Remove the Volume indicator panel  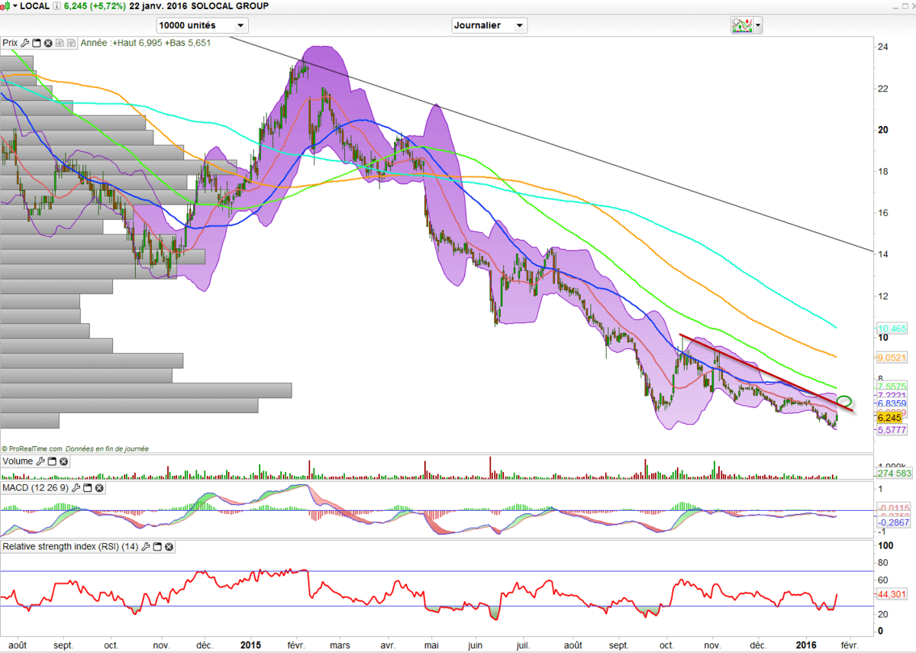(x=63, y=461)
